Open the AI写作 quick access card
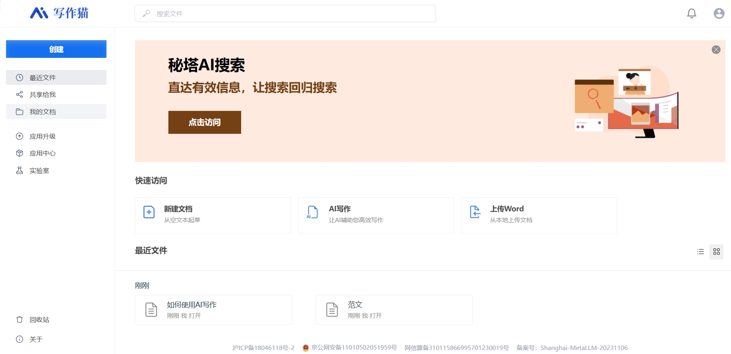This screenshot has width=731, height=354. 376,215
